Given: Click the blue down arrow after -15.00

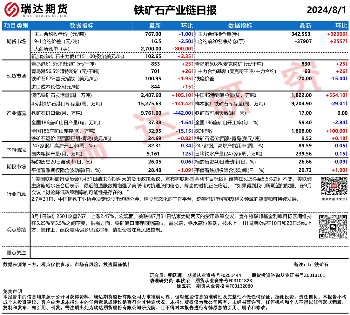Looking at the screenshot, I should [x=347, y=78].
